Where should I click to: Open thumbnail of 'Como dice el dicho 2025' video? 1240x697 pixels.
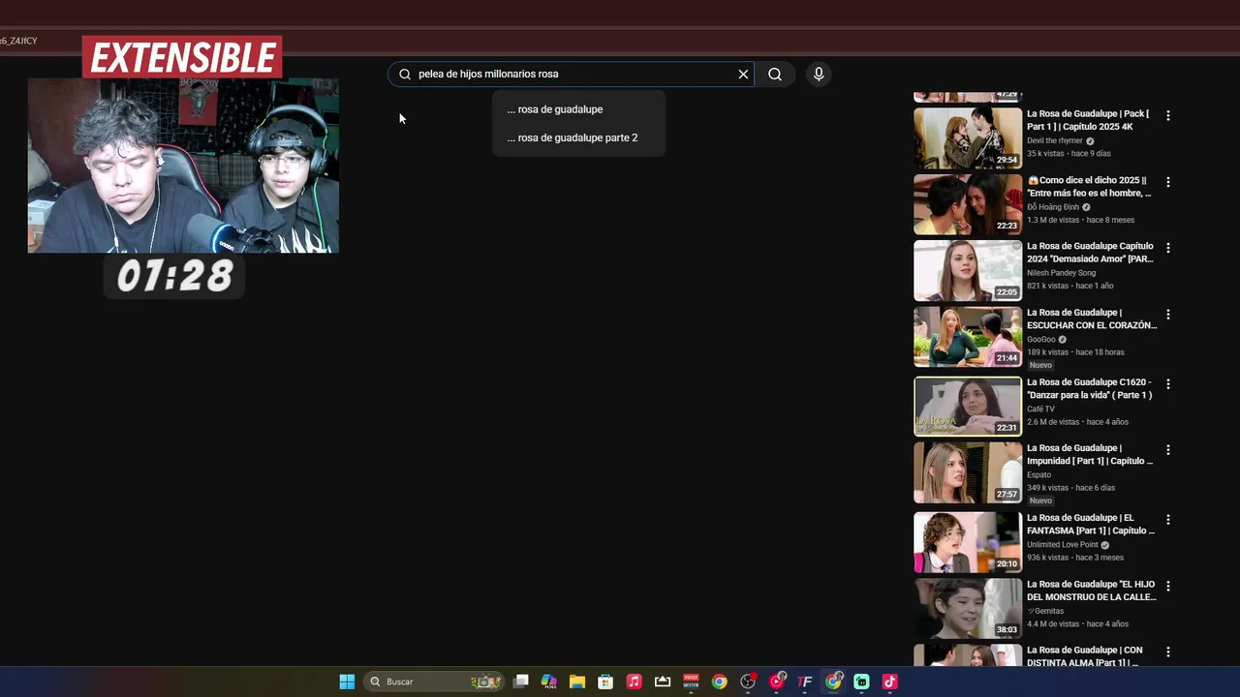coord(968,204)
